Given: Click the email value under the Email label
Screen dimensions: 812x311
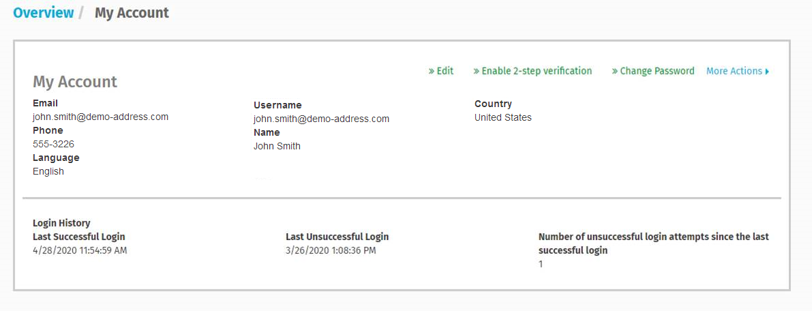Looking at the screenshot, I should tap(100, 117).
